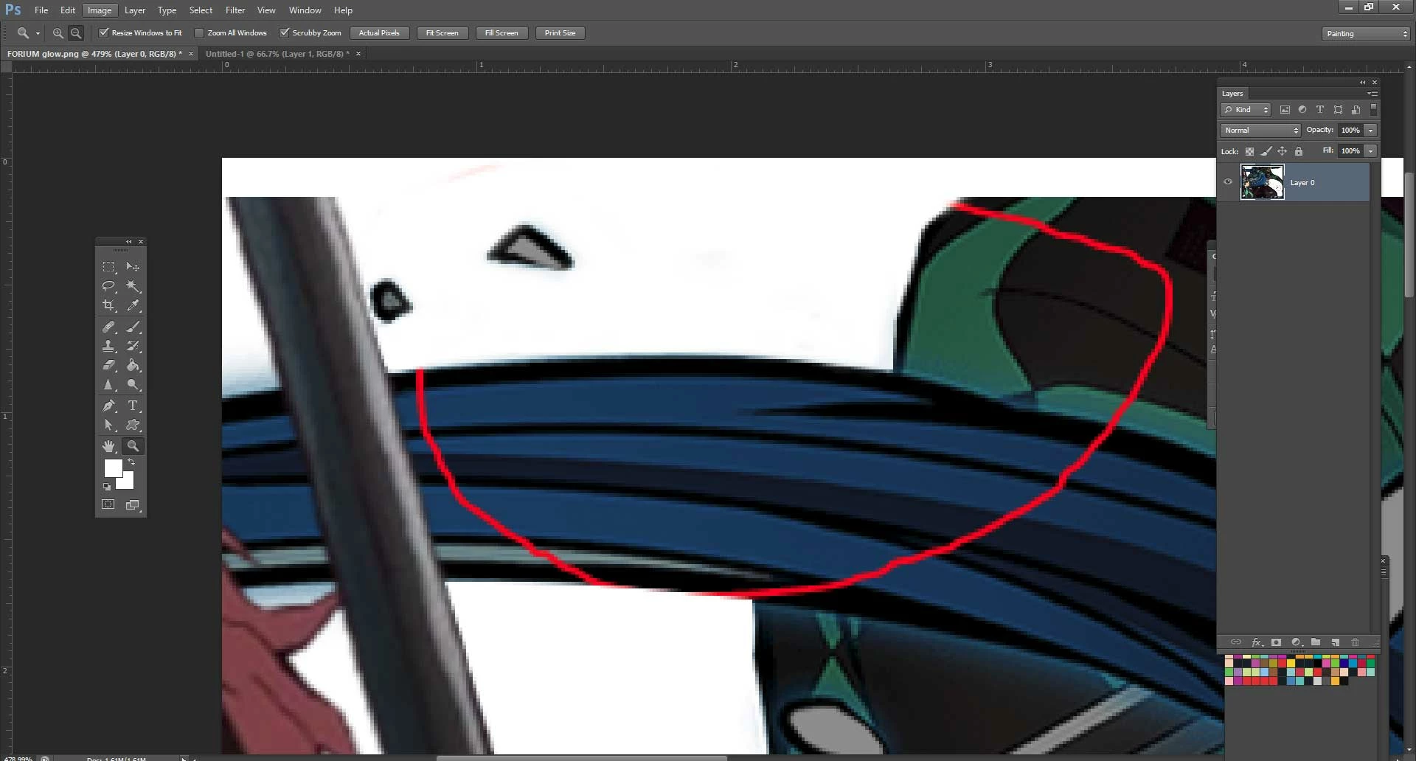Filter layers for smart objects

pyautogui.click(x=1356, y=110)
